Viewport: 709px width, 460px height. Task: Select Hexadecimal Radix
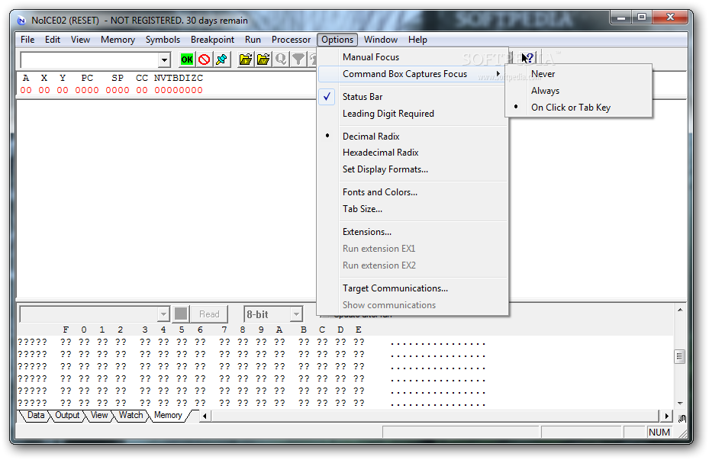tap(413, 153)
